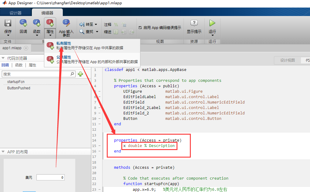The image size is (310, 192).
Task: Click 'EditField_2Label' property name
Action: [142, 107]
